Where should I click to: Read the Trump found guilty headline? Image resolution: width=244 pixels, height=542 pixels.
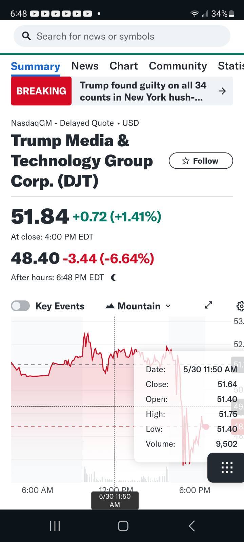pos(142,91)
